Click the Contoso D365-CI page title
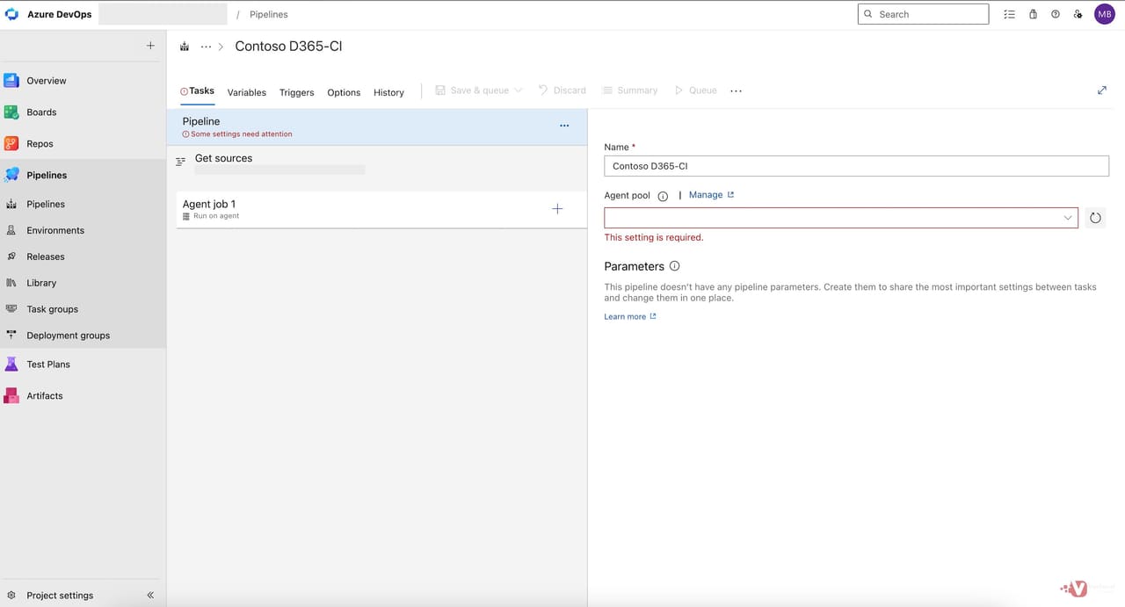 point(288,47)
